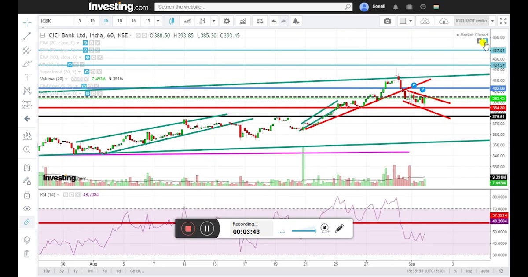The height and width of the screenshot is (277, 528).
Task: Select the 5 minute interval
Action: [80, 21]
